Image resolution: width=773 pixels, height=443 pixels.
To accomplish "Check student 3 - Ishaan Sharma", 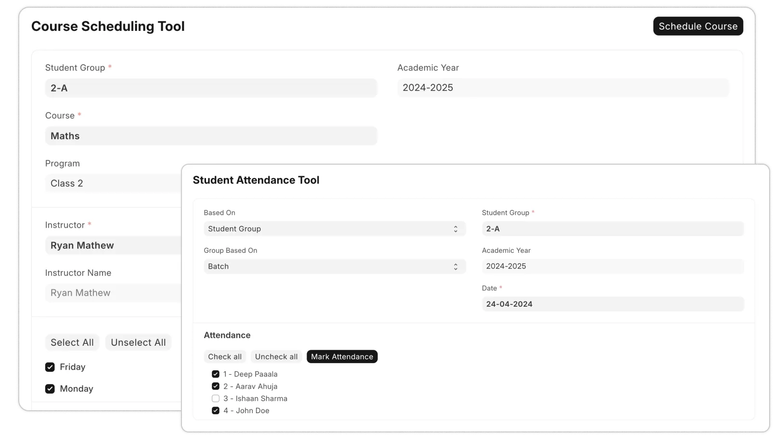I will (215, 398).
